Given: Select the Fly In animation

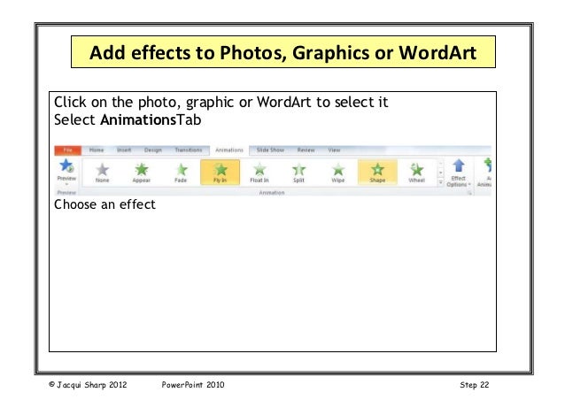Looking at the screenshot, I should (x=221, y=173).
